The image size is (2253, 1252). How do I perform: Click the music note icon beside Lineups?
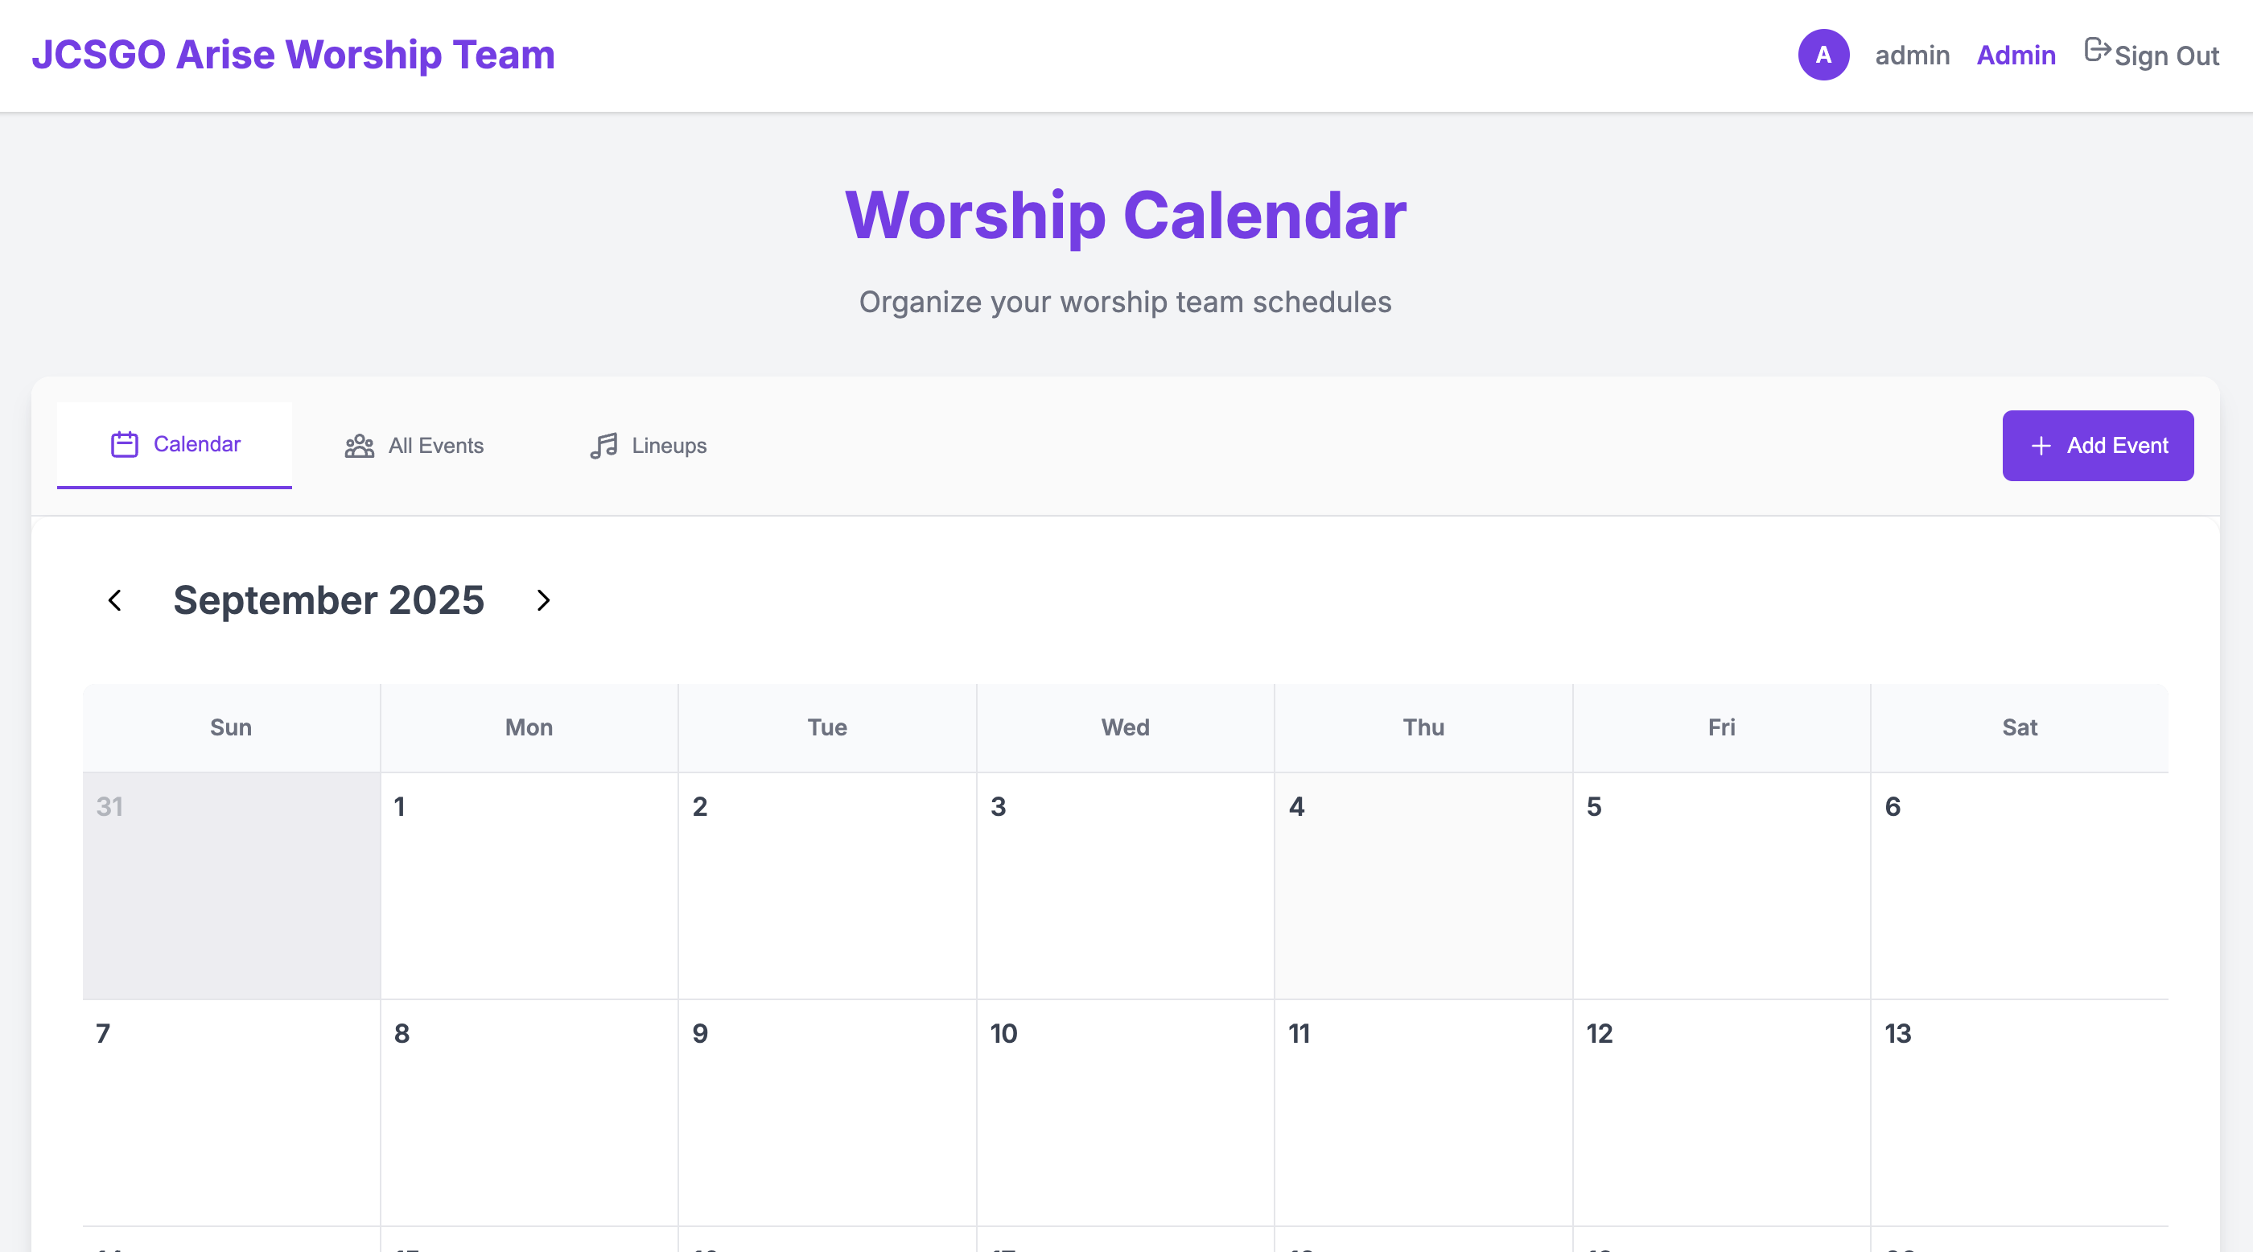pos(603,446)
